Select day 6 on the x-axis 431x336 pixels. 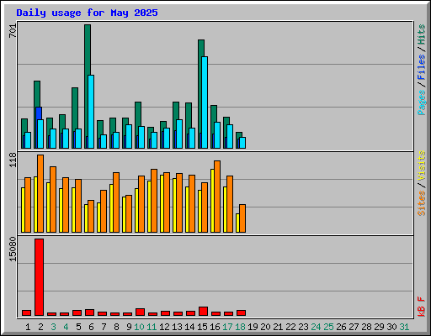[91, 327]
